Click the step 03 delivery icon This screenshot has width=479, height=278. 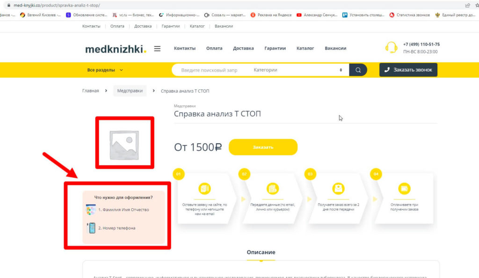tap(338, 189)
